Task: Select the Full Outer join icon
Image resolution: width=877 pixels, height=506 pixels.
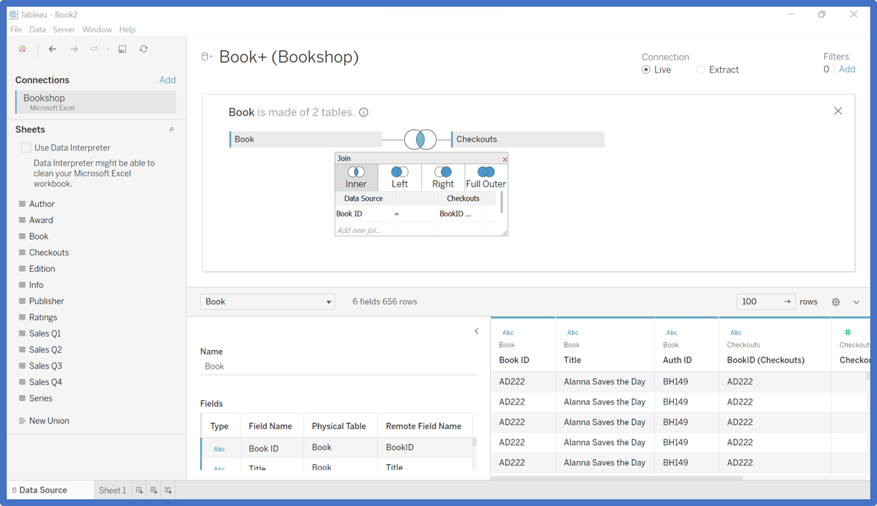Action: (486, 177)
